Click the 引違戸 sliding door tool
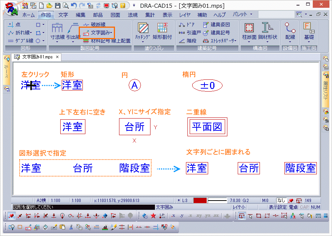This screenshot has width=332, height=236. pyautogui.click(x=190, y=33)
